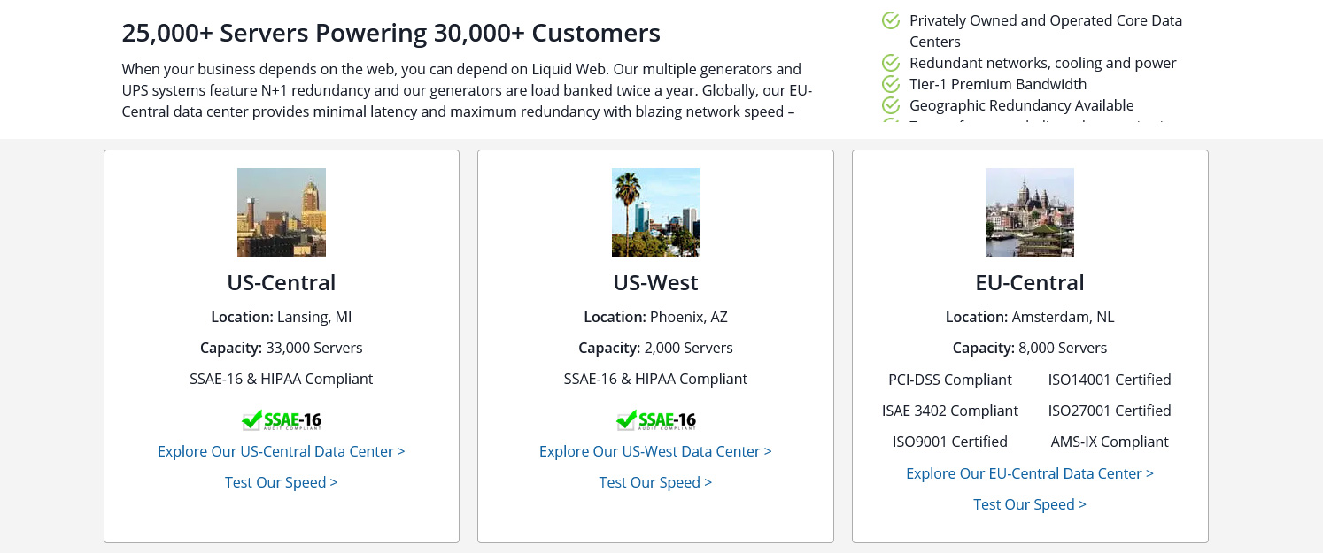Click the ISO27001 Certified text
This screenshot has width=1323, height=553.
coord(1109,411)
